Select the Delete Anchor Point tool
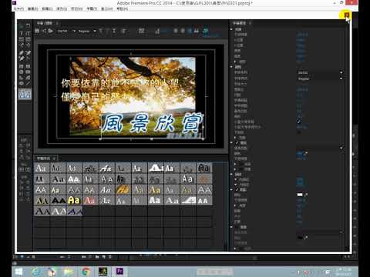 28,53
